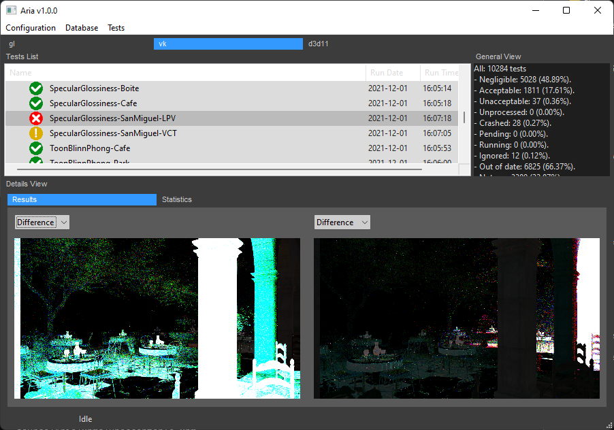Click 'All: 10284 tests' line

500,69
